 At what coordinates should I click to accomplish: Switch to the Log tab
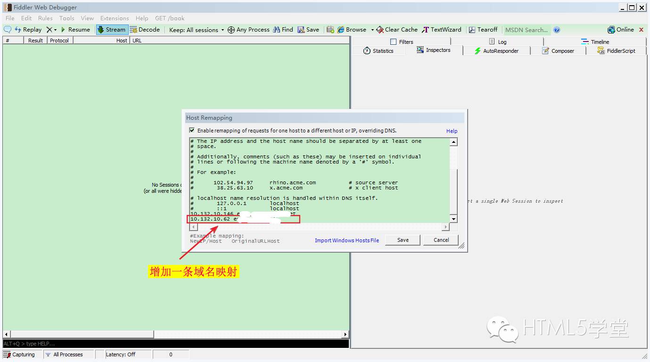click(x=498, y=41)
